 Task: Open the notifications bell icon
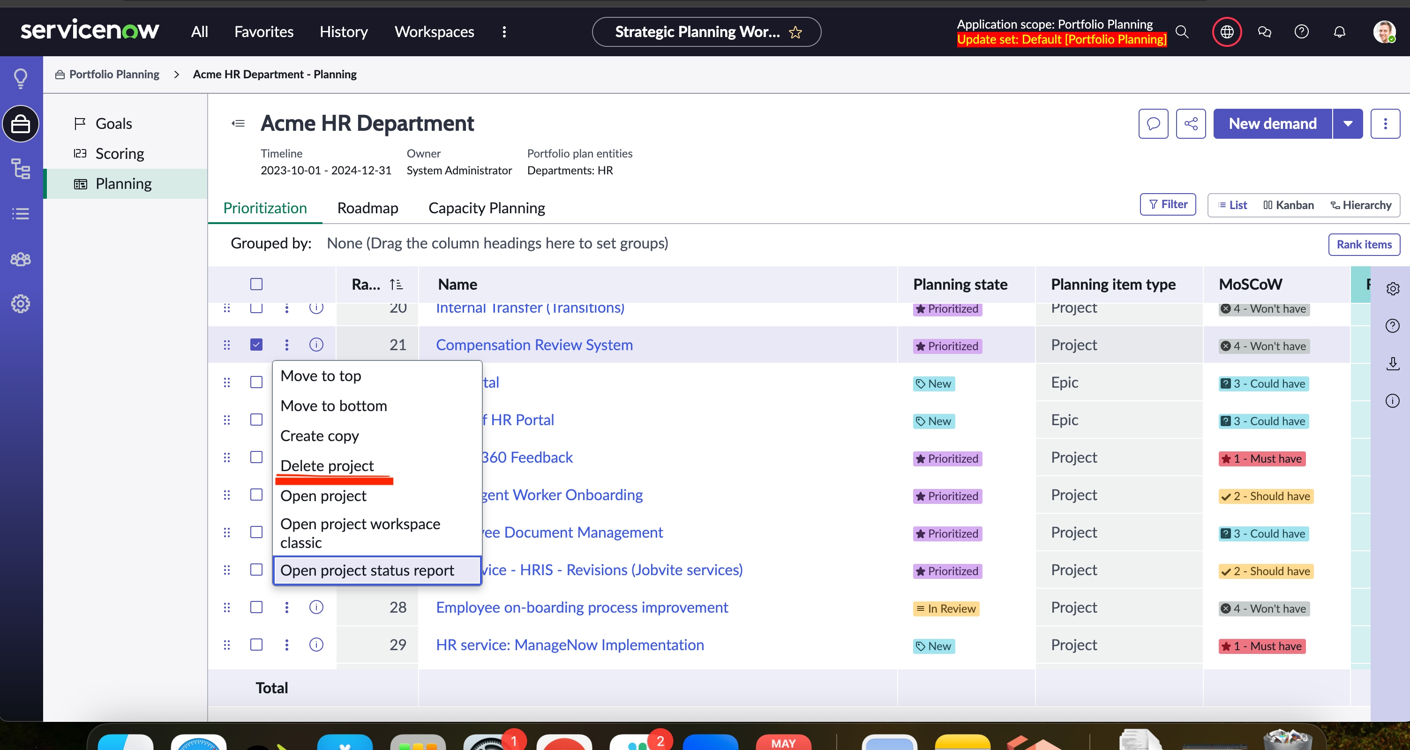(x=1339, y=32)
